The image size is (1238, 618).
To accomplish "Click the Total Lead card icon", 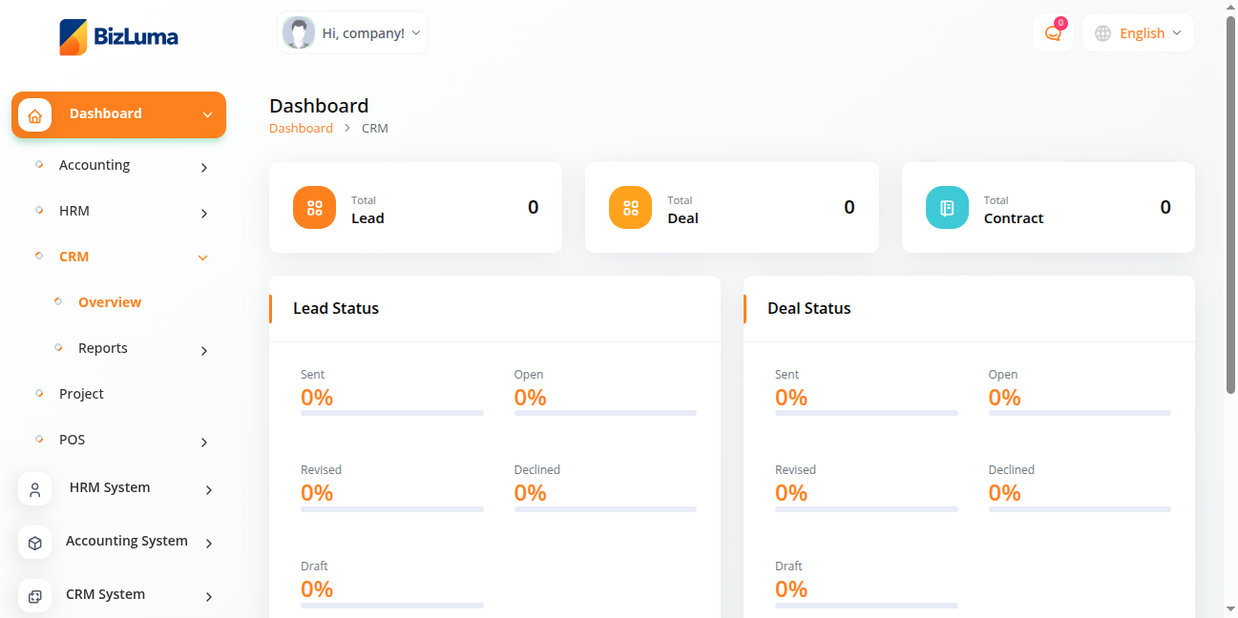I will click(x=314, y=208).
